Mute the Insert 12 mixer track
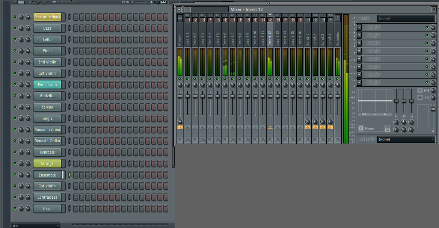The image size is (439, 228). [270, 79]
